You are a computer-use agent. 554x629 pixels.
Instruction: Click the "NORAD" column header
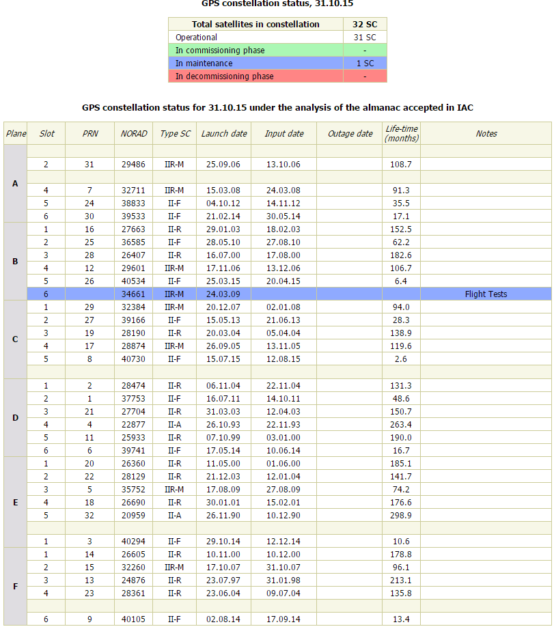(134, 133)
